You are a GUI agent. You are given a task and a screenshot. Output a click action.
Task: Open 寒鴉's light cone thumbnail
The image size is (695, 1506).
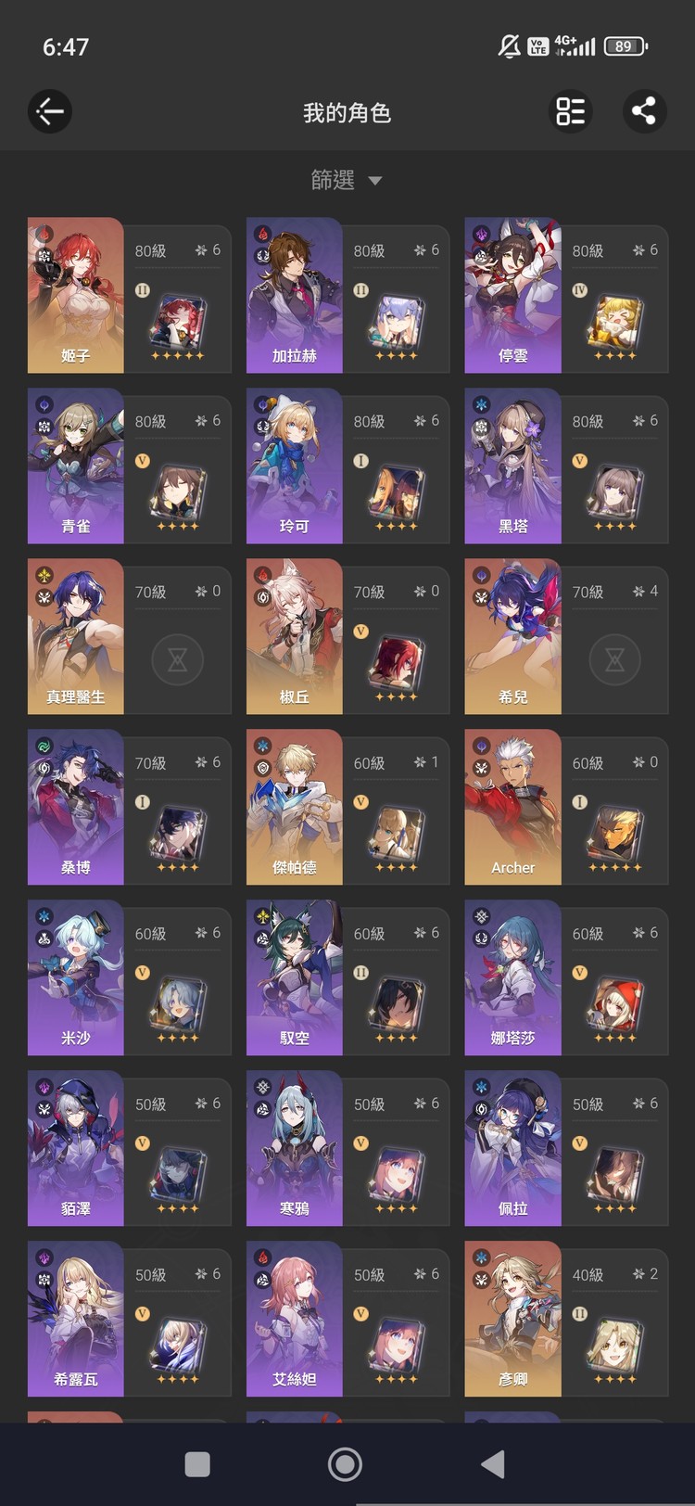[396, 1175]
